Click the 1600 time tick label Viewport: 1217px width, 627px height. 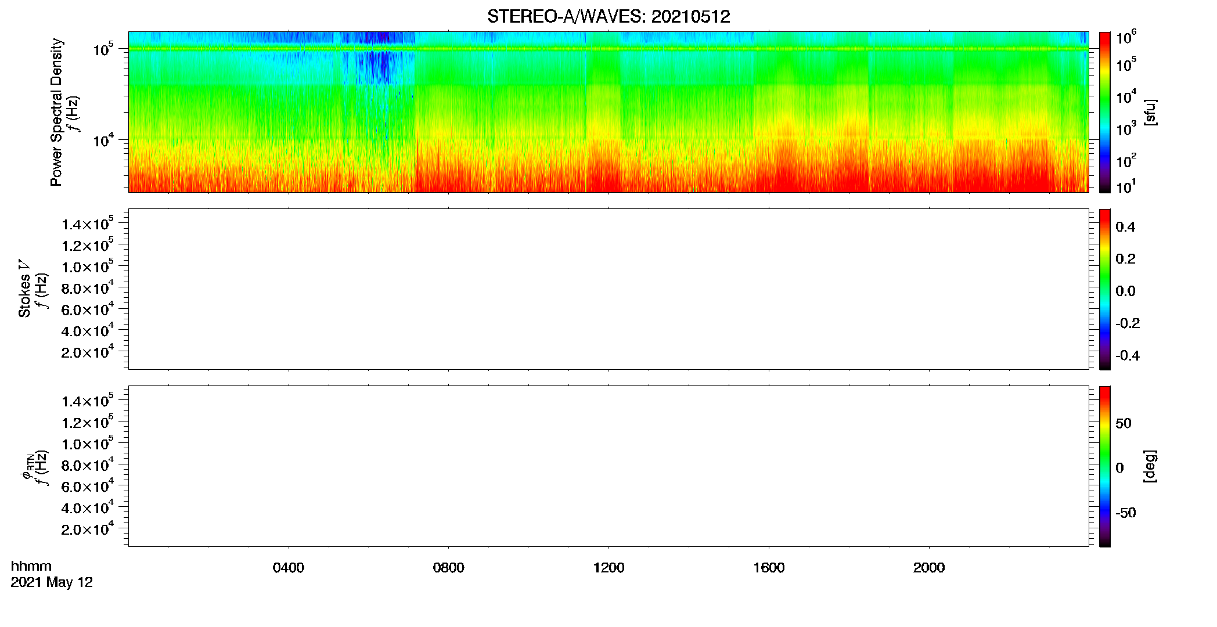pos(769,568)
